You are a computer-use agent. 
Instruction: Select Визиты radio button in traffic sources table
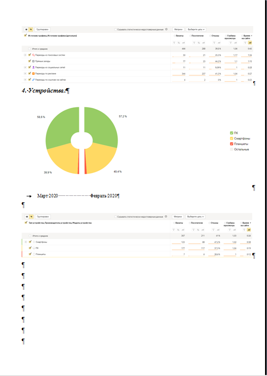coord(175,36)
